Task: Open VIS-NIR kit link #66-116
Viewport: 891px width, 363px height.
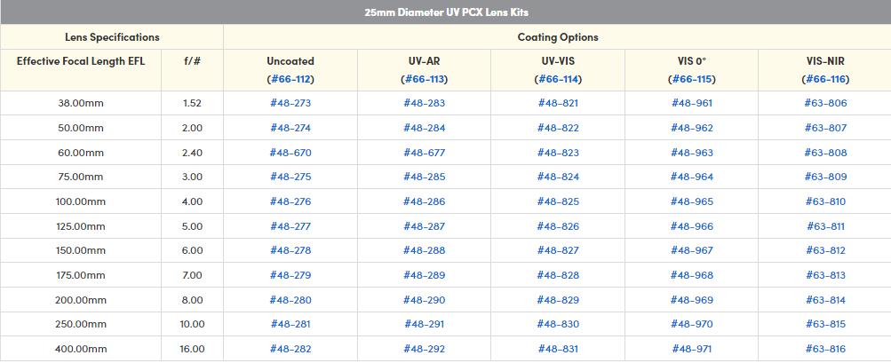Action: click(x=825, y=79)
